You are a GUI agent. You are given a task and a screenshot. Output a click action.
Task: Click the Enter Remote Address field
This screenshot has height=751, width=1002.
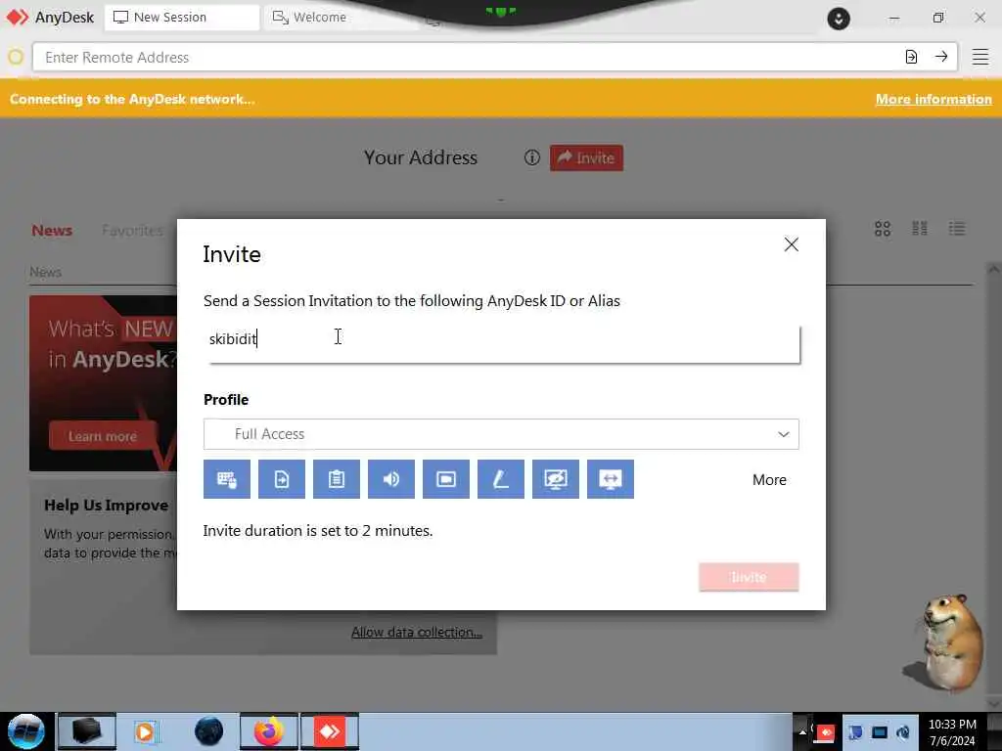click(x=467, y=58)
